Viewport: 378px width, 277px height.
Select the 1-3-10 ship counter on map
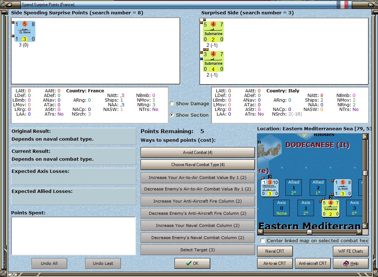pos(270,188)
